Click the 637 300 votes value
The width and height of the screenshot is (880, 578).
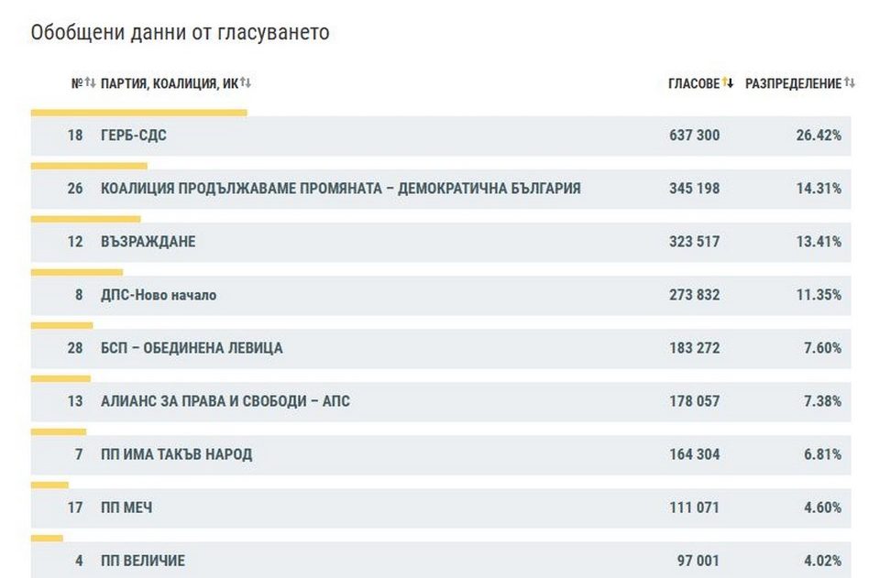[694, 136]
